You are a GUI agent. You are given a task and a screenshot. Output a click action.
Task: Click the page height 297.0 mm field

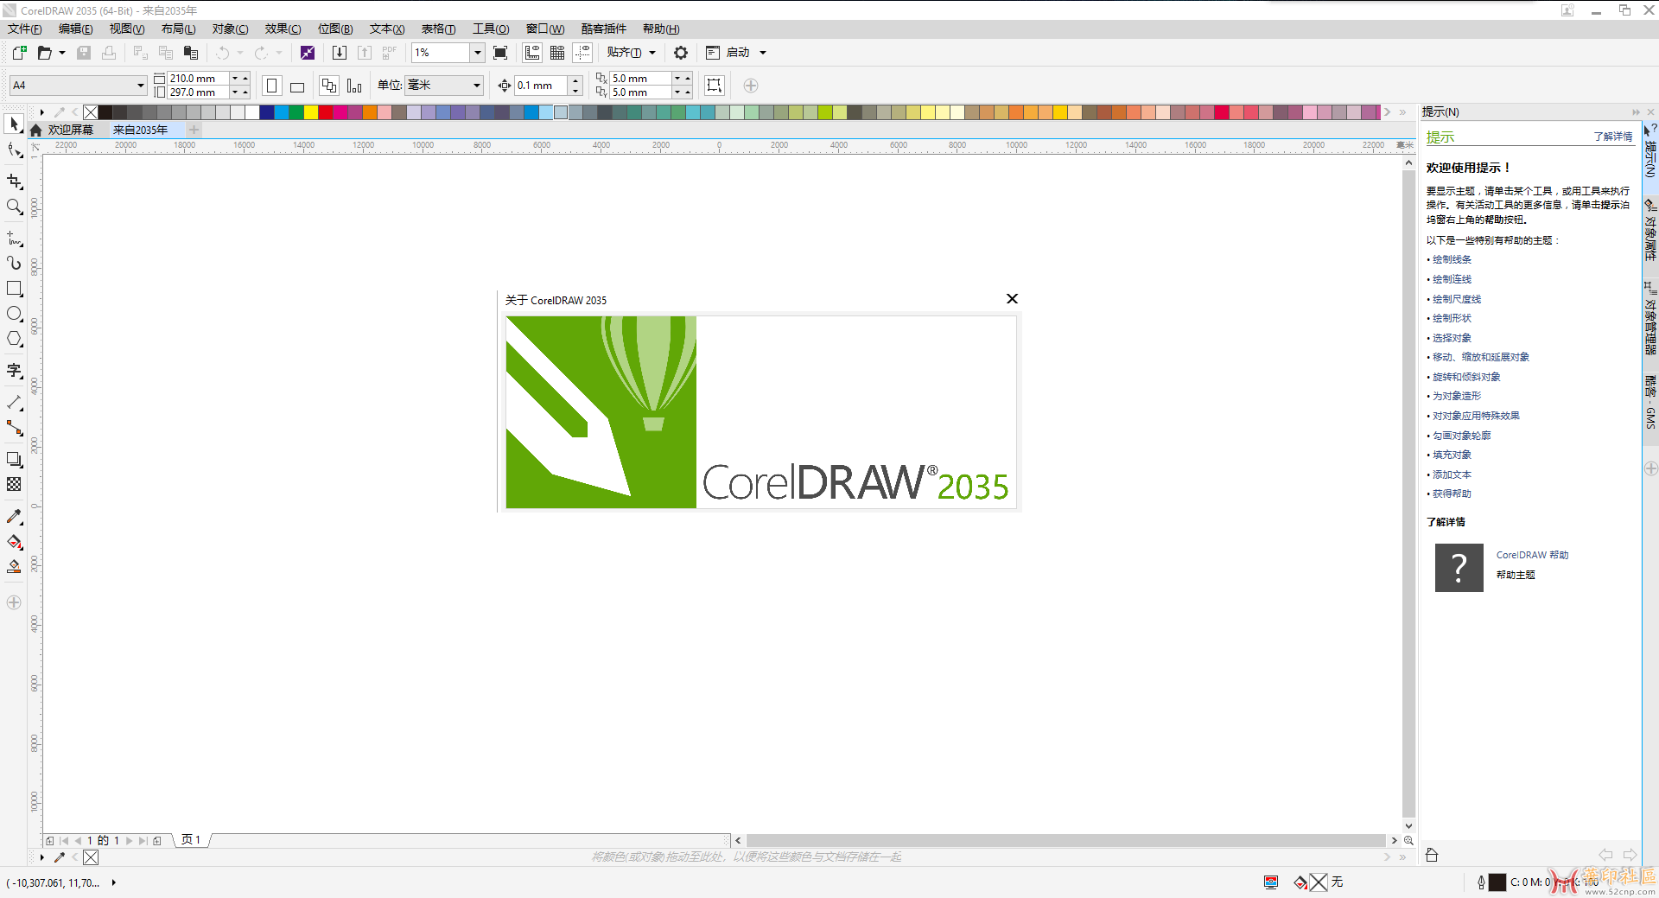198,92
